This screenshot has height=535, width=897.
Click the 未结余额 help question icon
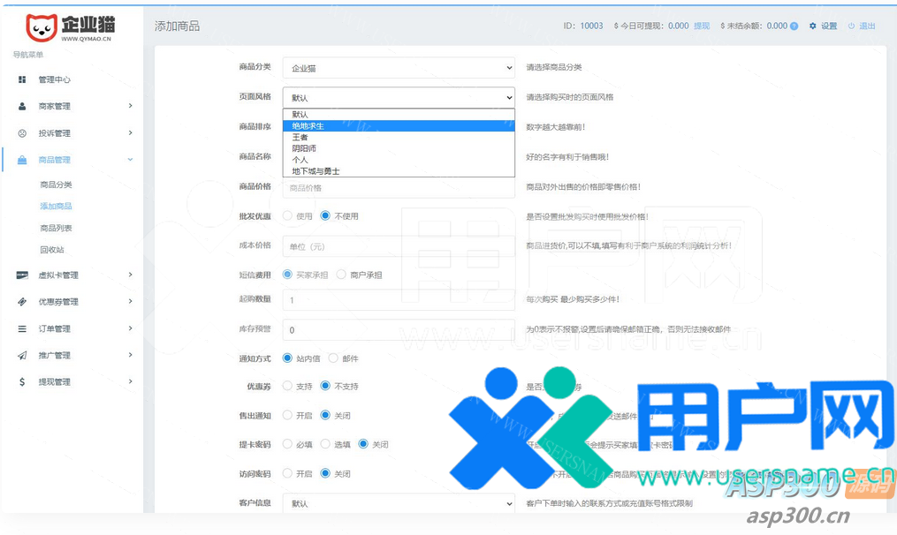[x=794, y=26]
